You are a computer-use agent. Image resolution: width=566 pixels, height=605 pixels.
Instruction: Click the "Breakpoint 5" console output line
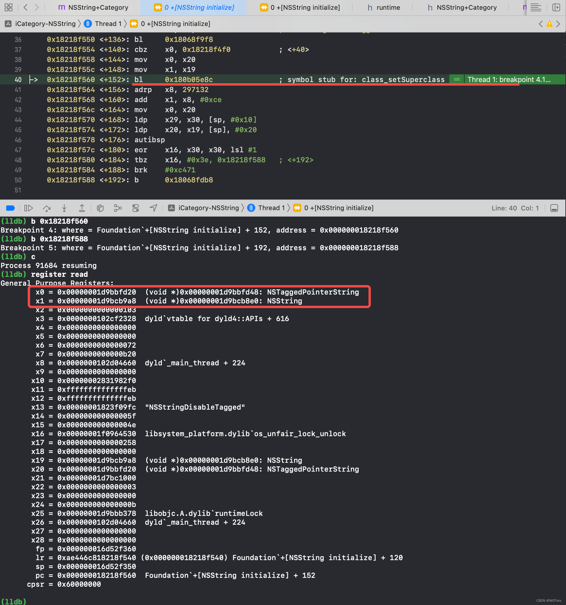199,248
